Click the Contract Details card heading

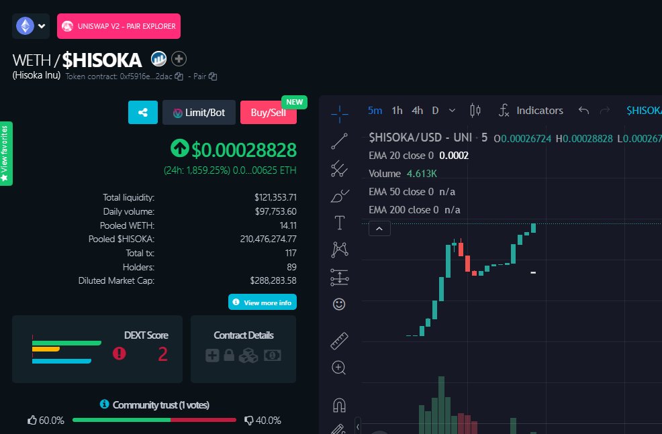pos(244,335)
